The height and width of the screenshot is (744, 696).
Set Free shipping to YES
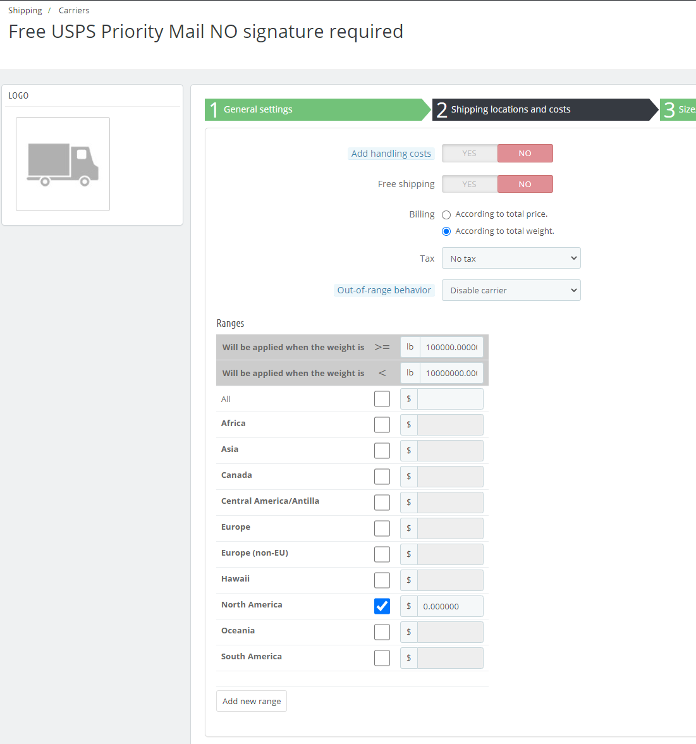pos(470,184)
